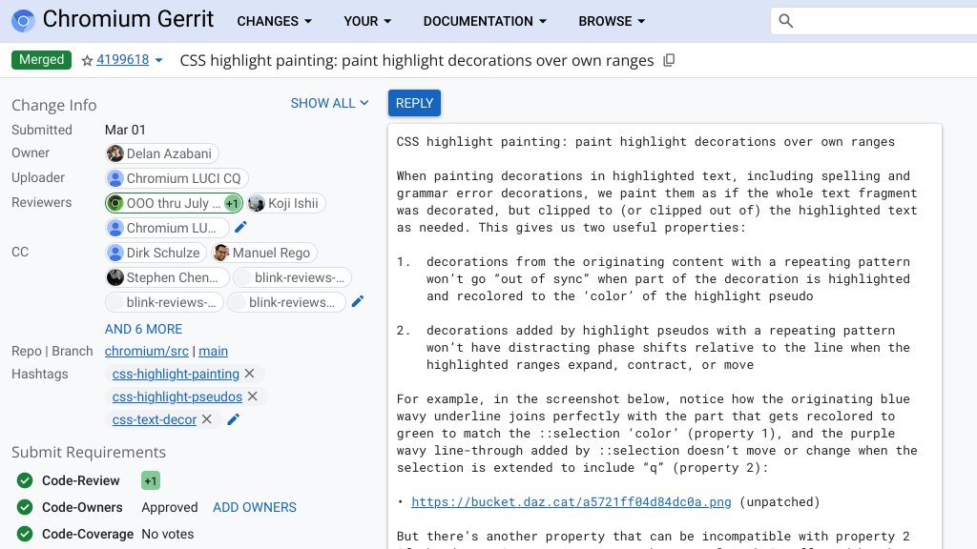Remove the css-highlight-painting hashtag
Screen dimensions: 977x549
coord(250,374)
